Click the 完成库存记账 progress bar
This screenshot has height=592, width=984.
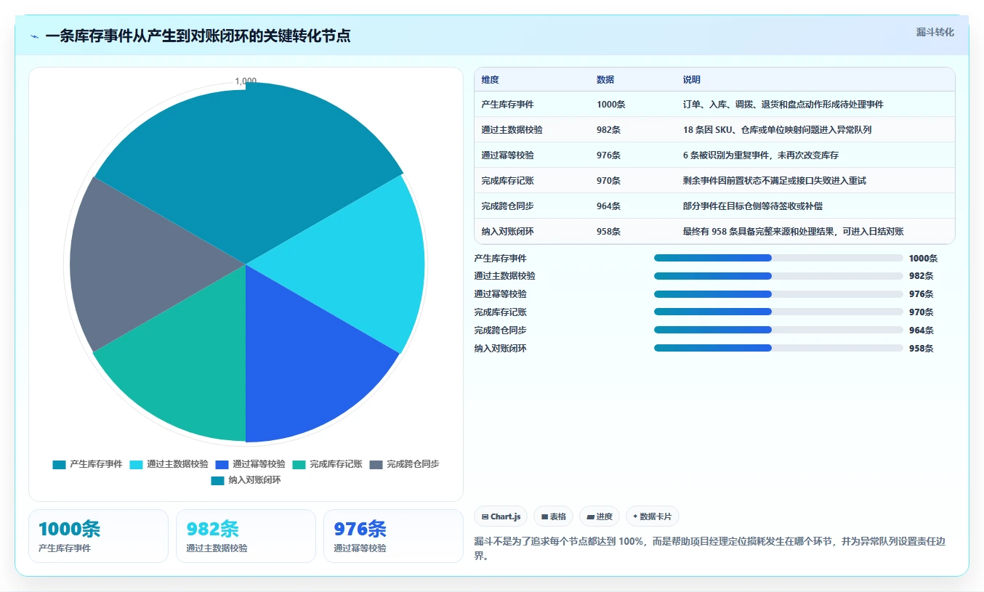tap(778, 312)
